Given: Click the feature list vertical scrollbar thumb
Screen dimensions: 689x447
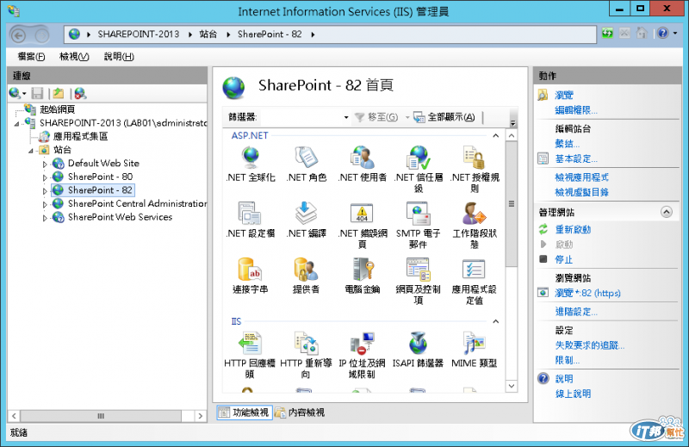Looking at the screenshot, I should pyautogui.click(x=512, y=204).
